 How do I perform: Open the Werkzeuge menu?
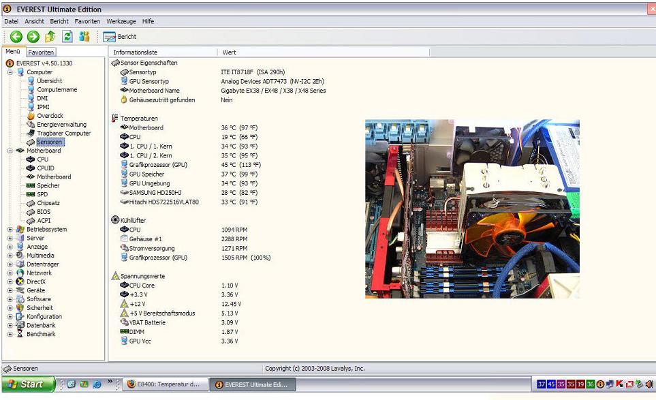pos(121,21)
